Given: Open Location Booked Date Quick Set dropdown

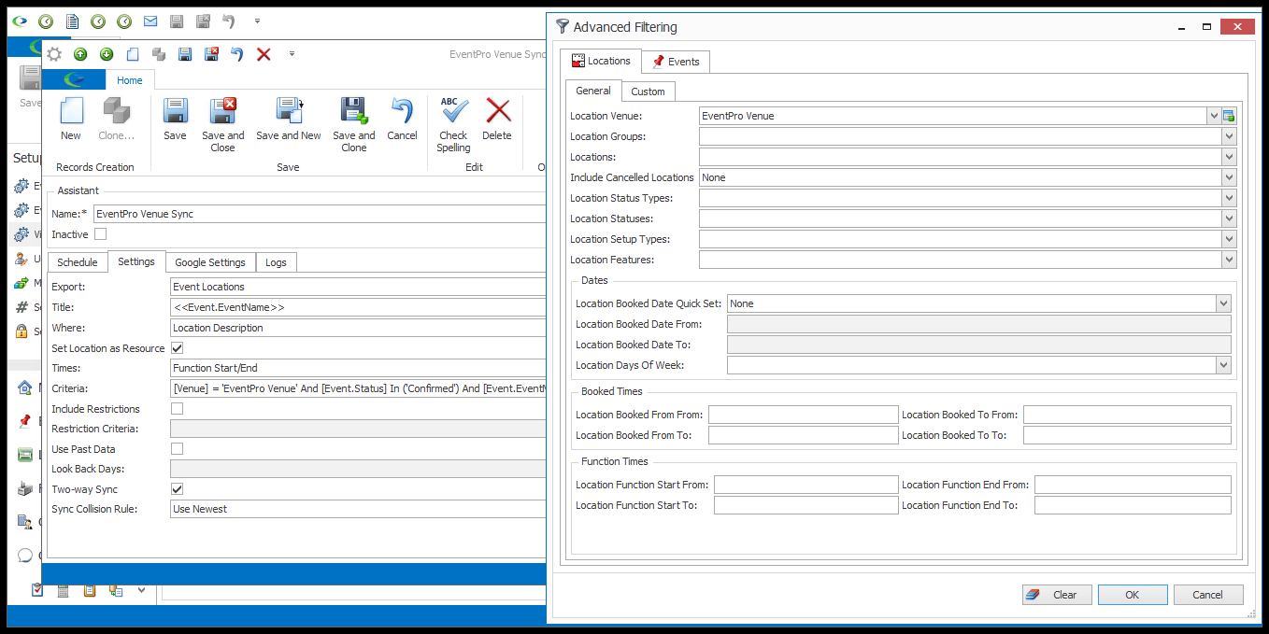Looking at the screenshot, I should [x=1223, y=303].
